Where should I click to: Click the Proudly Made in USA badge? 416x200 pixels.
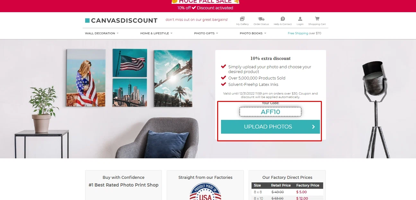pyautogui.click(x=205, y=192)
